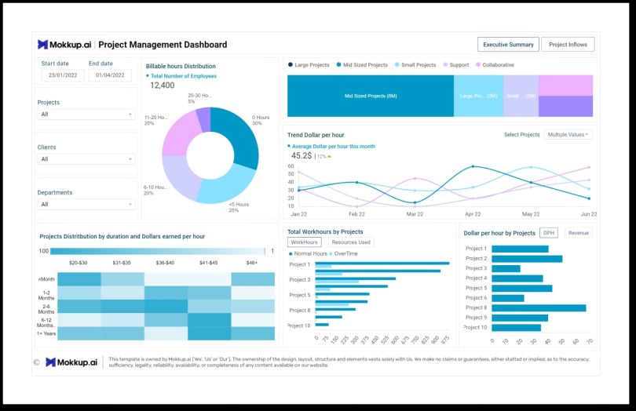Switch chart to Revenue toggle
636x411 pixels.
click(x=579, y=233)
